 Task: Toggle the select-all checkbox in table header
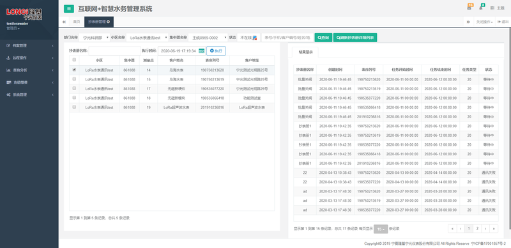74,59
